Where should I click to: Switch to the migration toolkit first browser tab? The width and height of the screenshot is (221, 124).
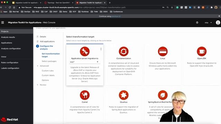27,3
